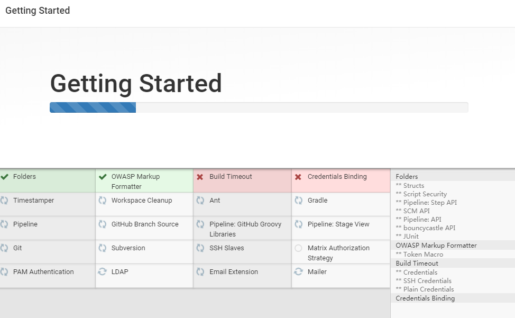Click the spinner beside Workspace Cleanup
515x318 pixels.
click(x=103, y=201)
